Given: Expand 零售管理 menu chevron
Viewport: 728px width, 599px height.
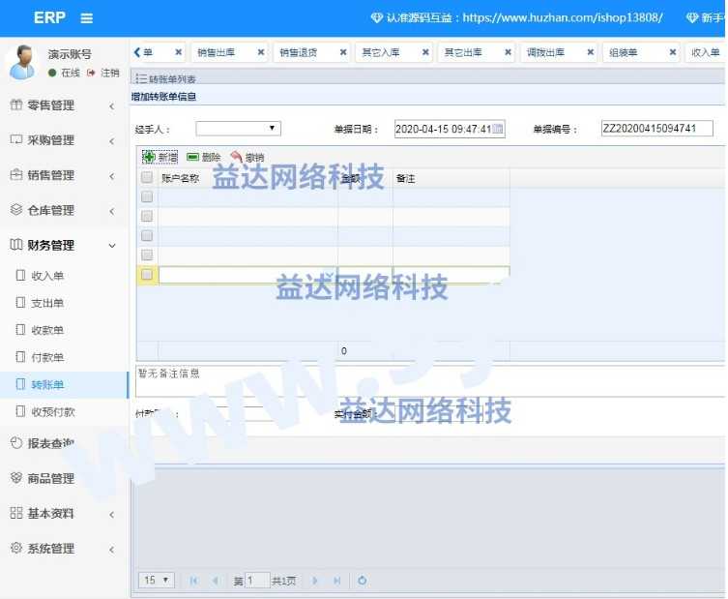Looking at the screenshot, I should [112, 105].
